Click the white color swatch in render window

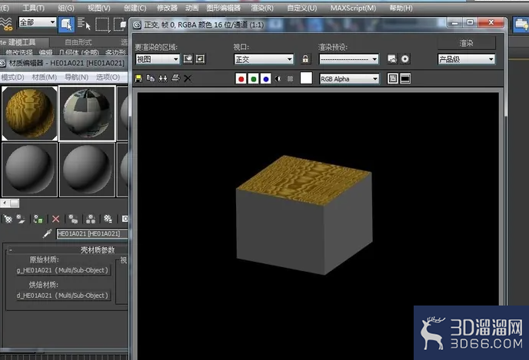pyautogui.click(x=306, y=78)
